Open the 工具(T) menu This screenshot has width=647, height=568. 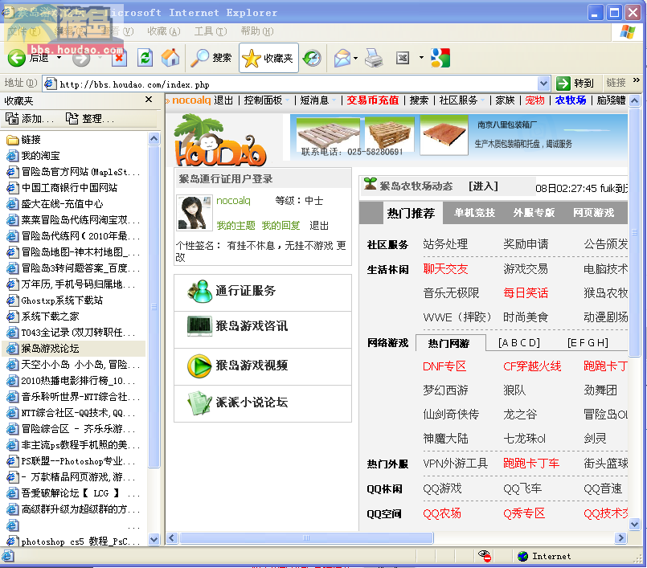click(211, 31)
